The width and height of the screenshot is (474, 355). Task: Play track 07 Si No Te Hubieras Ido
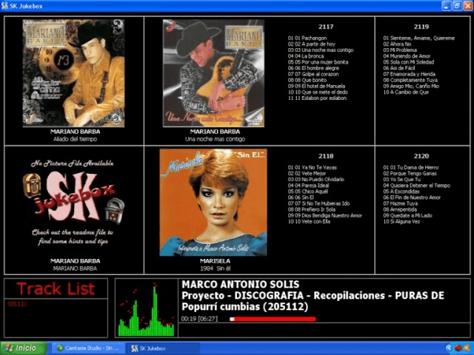[318, 203]
